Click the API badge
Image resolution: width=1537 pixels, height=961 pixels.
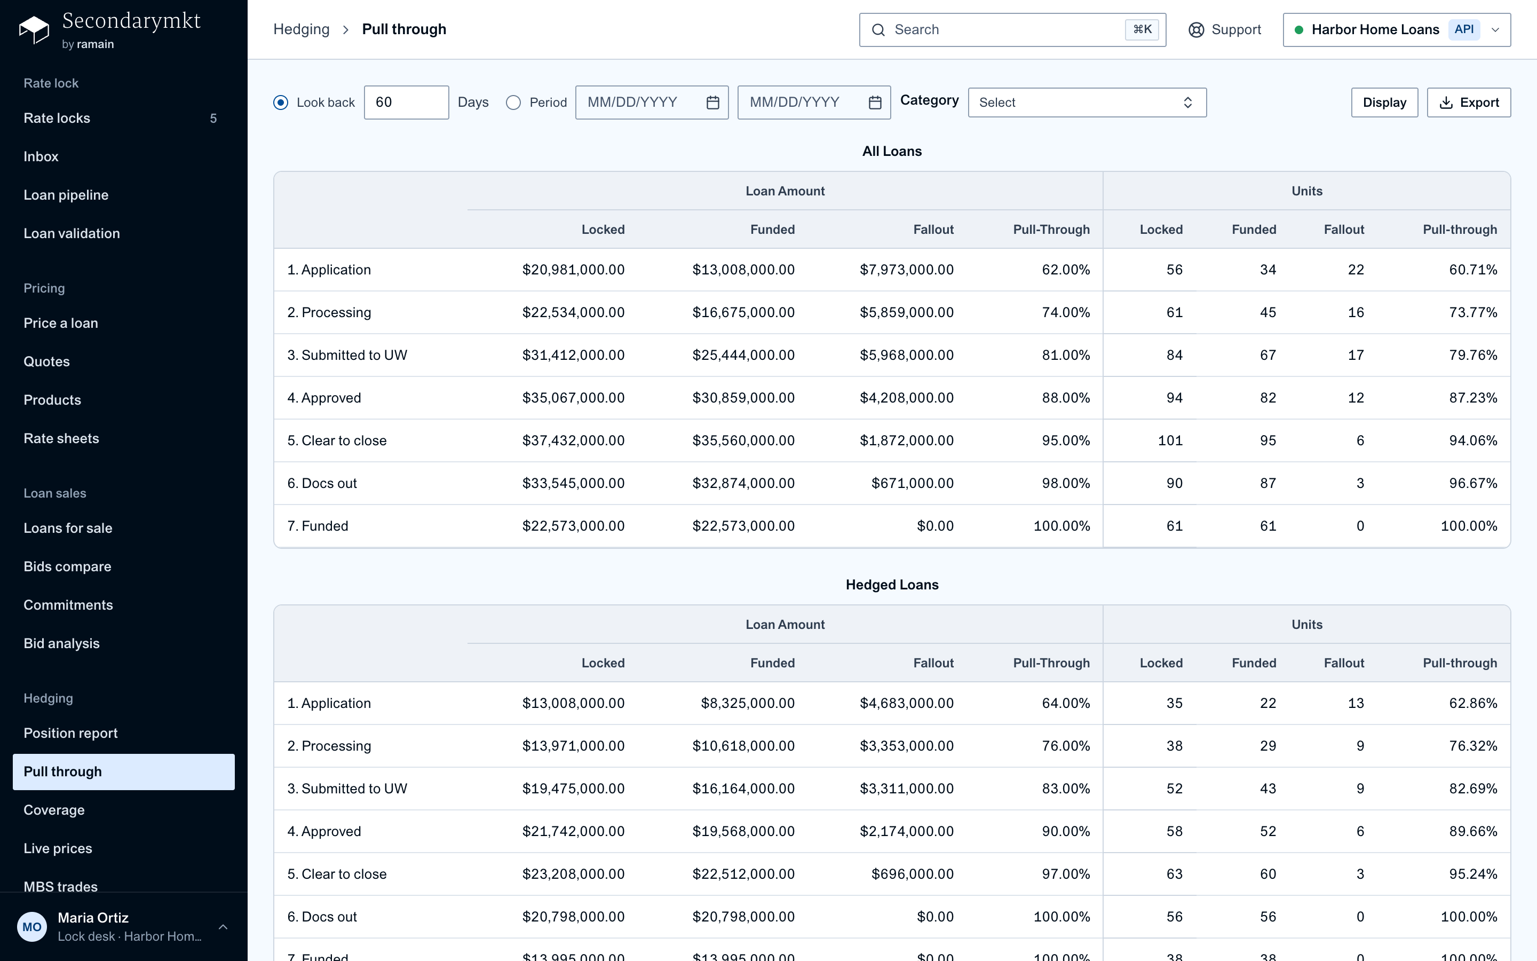tap(1464, 29)
